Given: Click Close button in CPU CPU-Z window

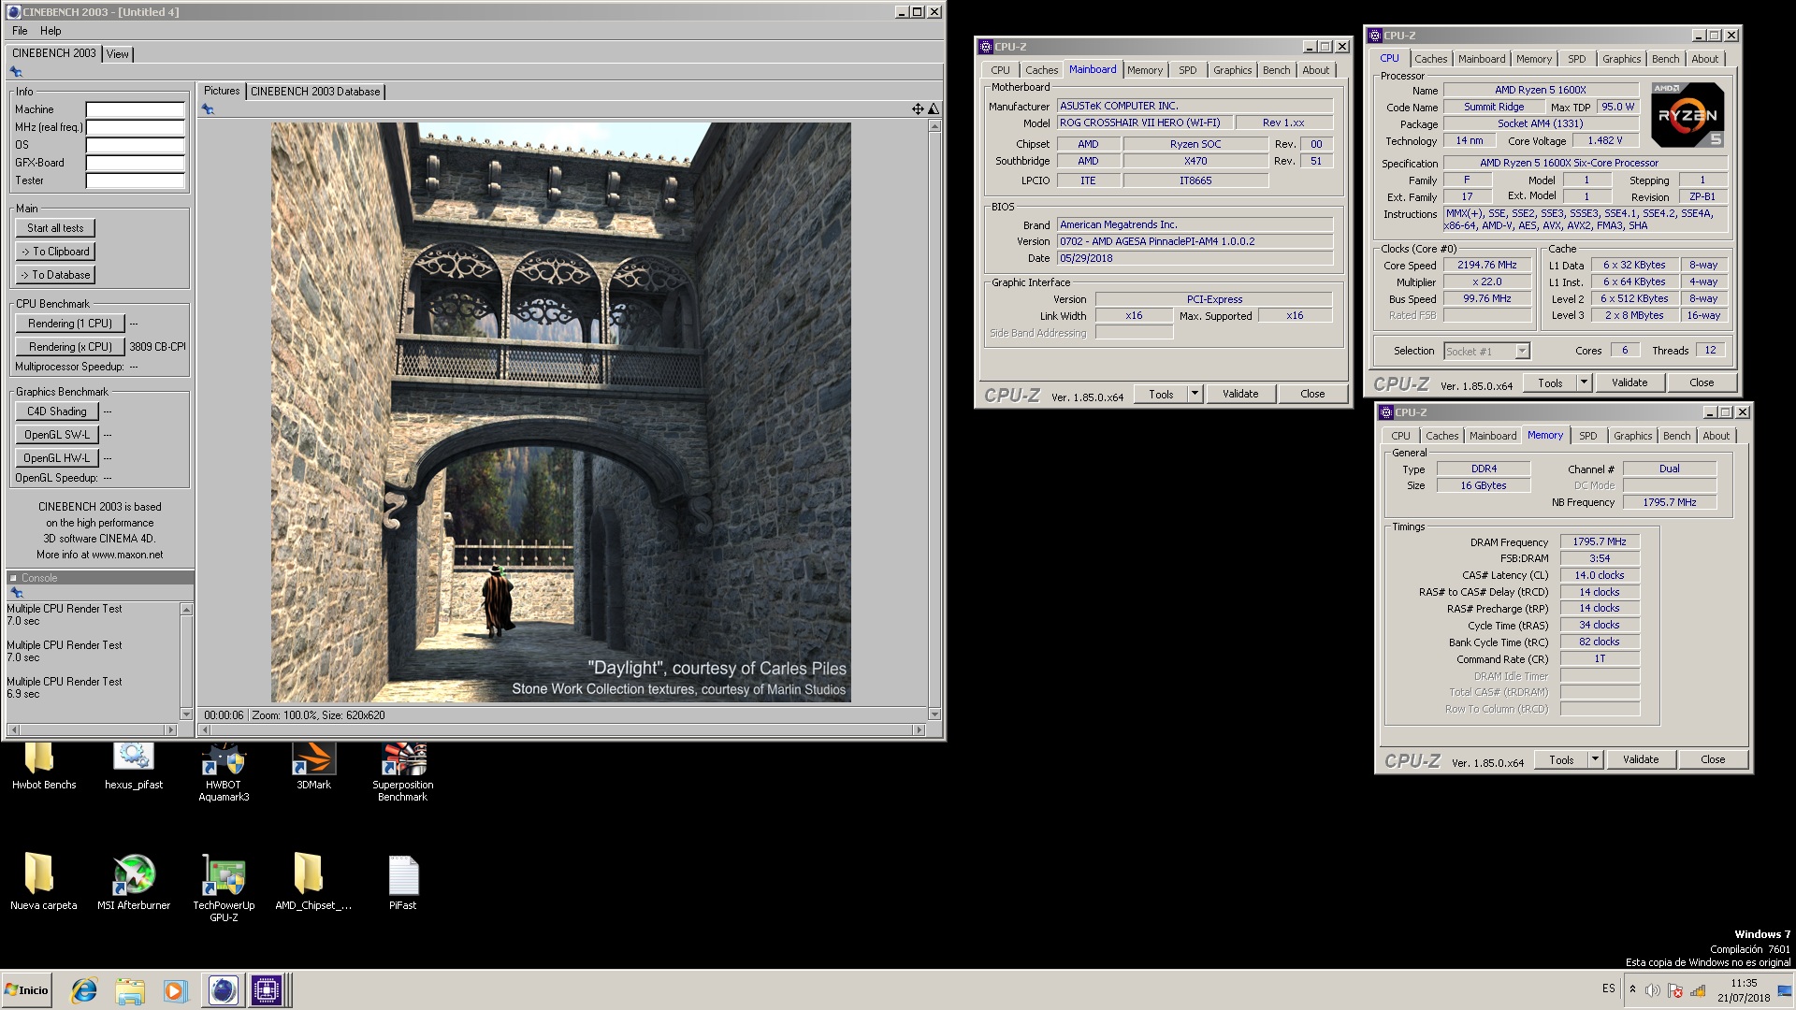Looking at the screenshot, I should (1702, 382).
